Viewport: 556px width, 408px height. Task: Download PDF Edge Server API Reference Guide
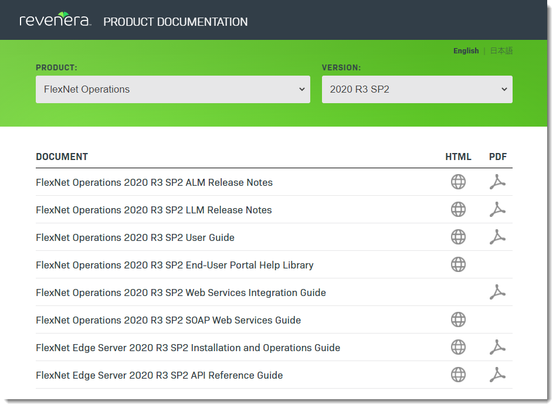click(x=497, y=375)
